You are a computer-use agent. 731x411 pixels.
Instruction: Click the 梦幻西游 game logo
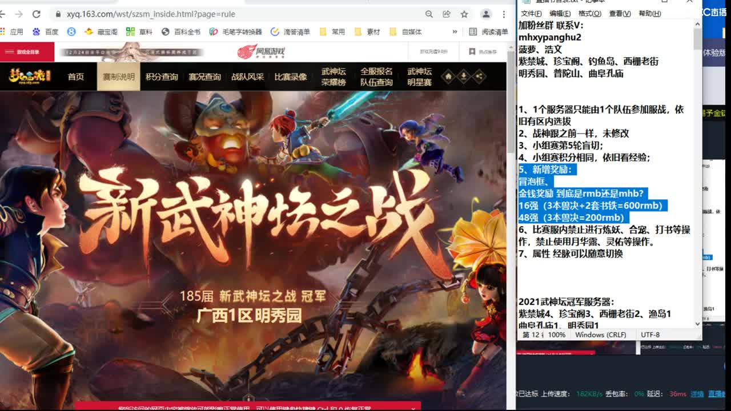[x=29, y=75]
